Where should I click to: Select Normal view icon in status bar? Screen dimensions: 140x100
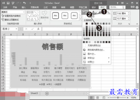tap(91, 97)
